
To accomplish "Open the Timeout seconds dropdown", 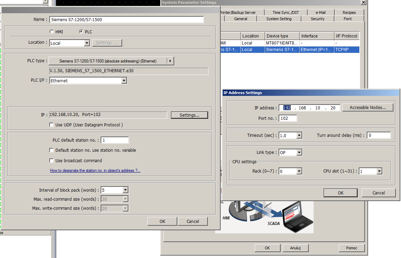I will coord(298,135).
